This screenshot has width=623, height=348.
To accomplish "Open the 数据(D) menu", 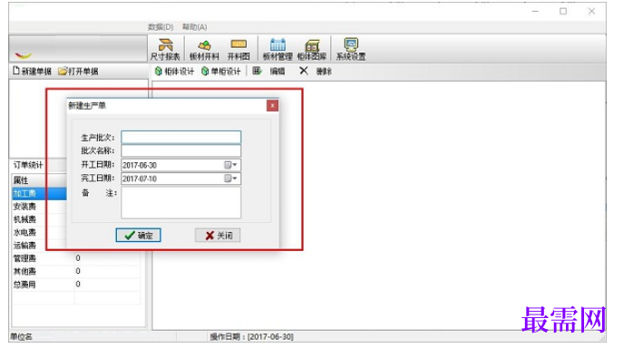I will (x=161, y=27).
